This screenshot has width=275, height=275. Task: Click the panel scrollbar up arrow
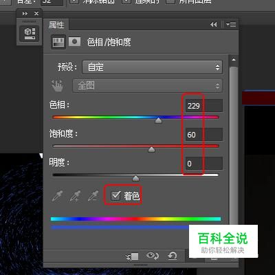click(x=234, y=60)
